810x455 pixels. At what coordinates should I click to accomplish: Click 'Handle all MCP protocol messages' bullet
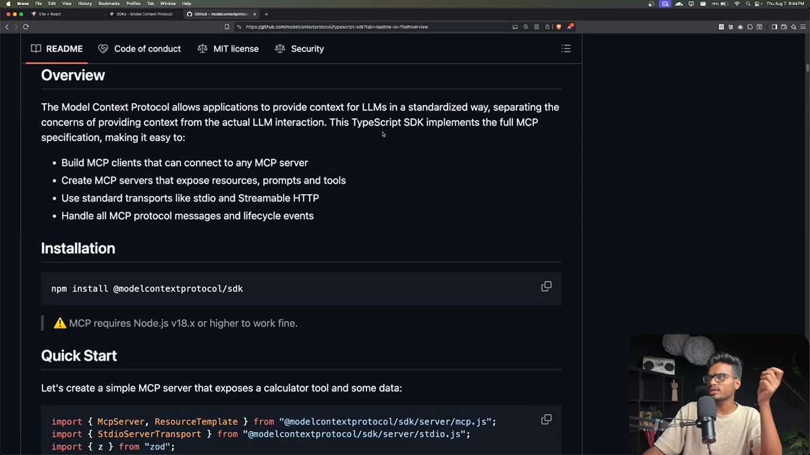(188, 216)
